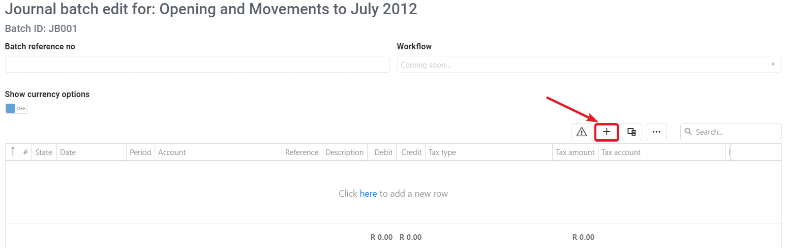Image resolution: width=785 pixels, height=248 pixels.
Task: Click the warning triangle icon button
Action: pyautogui.click(x=582, y=132)
